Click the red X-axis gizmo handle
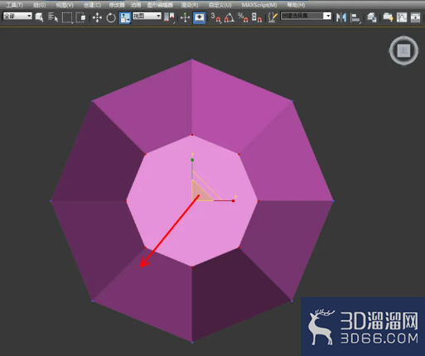The width and height of the screenshot is (425, 356). (234, 201)
